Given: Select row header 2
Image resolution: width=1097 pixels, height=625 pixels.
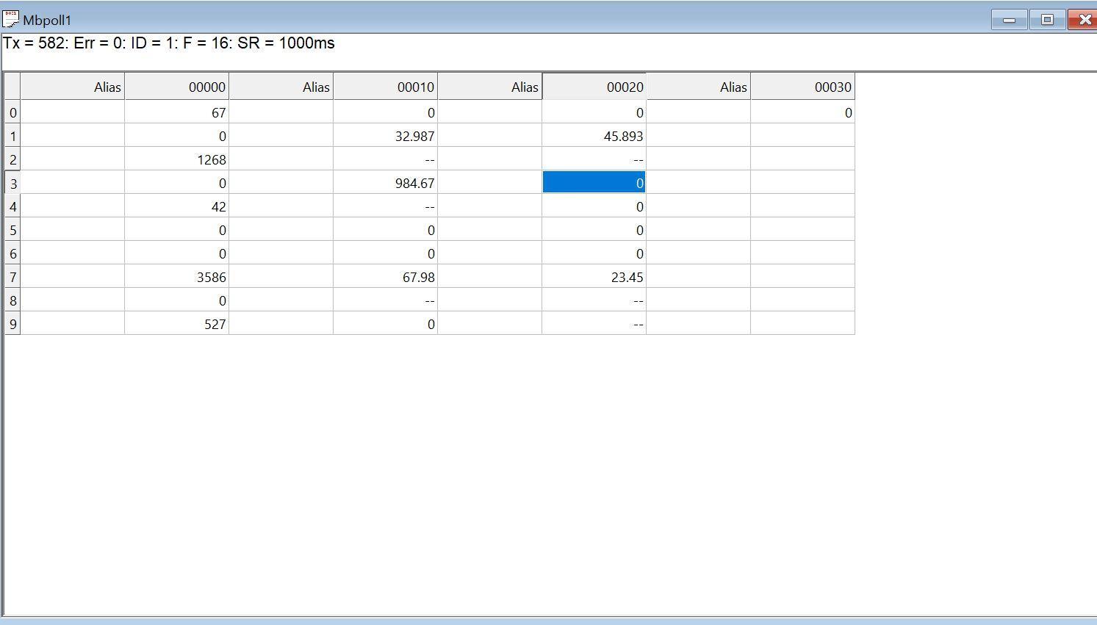Looking at the screenshot, I should [x=12, y=159].
